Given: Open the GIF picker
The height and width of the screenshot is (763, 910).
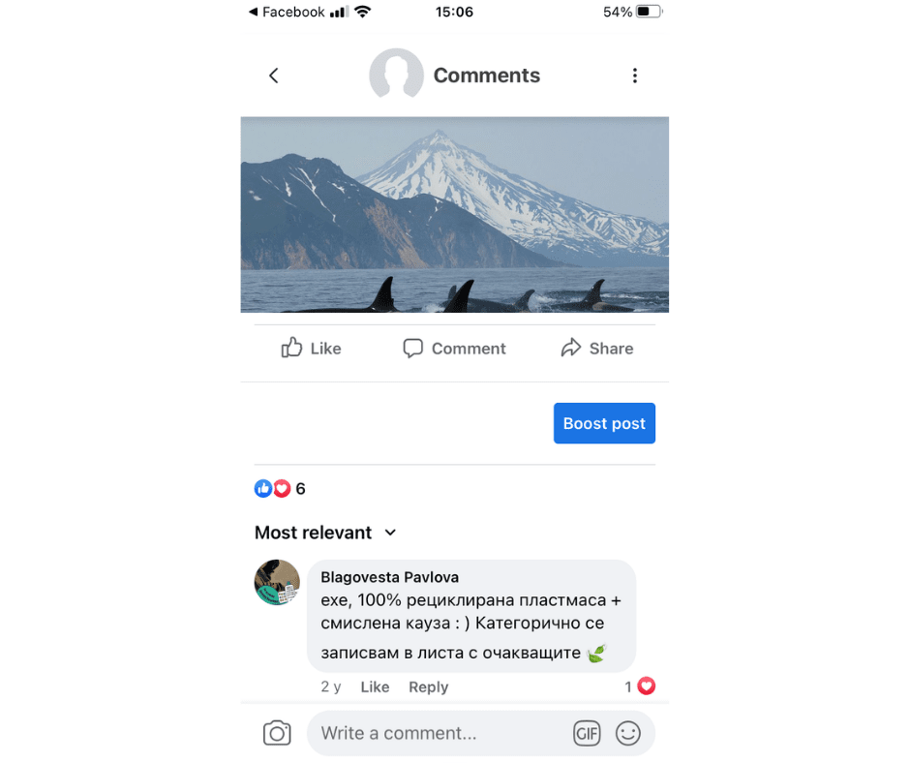Looking at the screenshot, I should click(x=586, y=733).
